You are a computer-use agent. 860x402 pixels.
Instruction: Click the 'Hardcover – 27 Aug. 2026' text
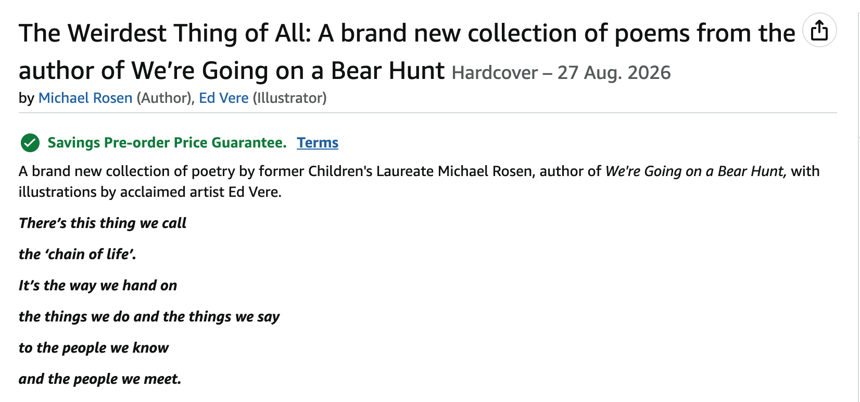(x=561, y=73)
